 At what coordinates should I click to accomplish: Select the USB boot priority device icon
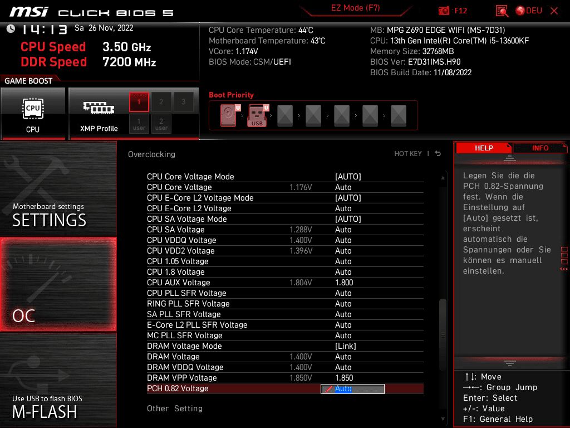click(258, 115)
